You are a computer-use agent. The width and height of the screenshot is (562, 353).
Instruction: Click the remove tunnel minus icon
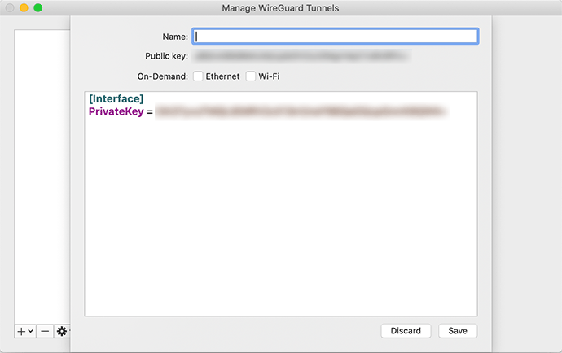point(45,332)
